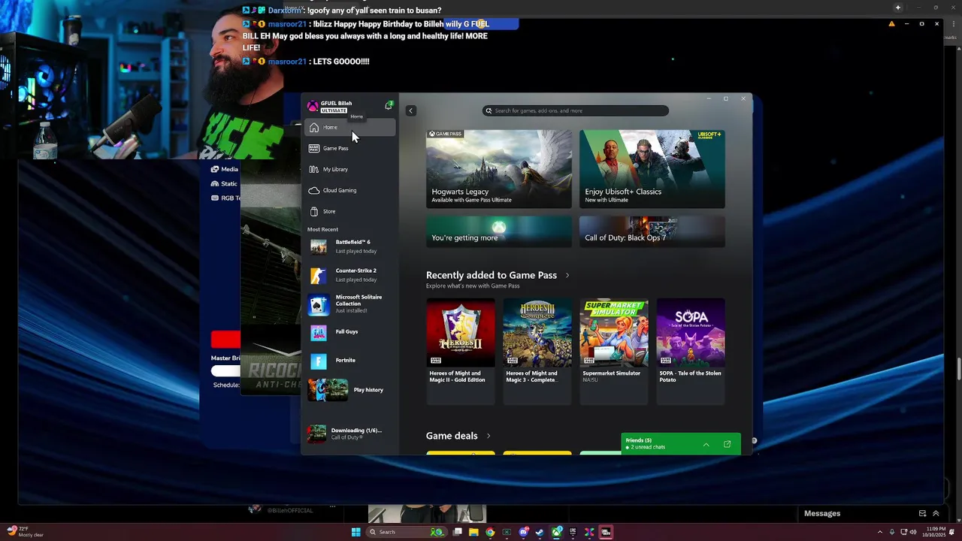962x541 pixels.
Task: Open the Store shopping bag icon
Action: (x=314, y=212)
